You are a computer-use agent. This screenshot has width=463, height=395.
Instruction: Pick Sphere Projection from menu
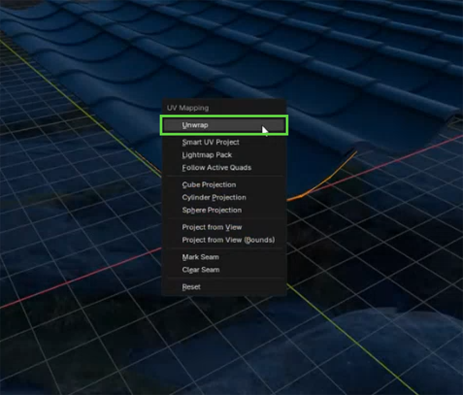click(224, 210)
